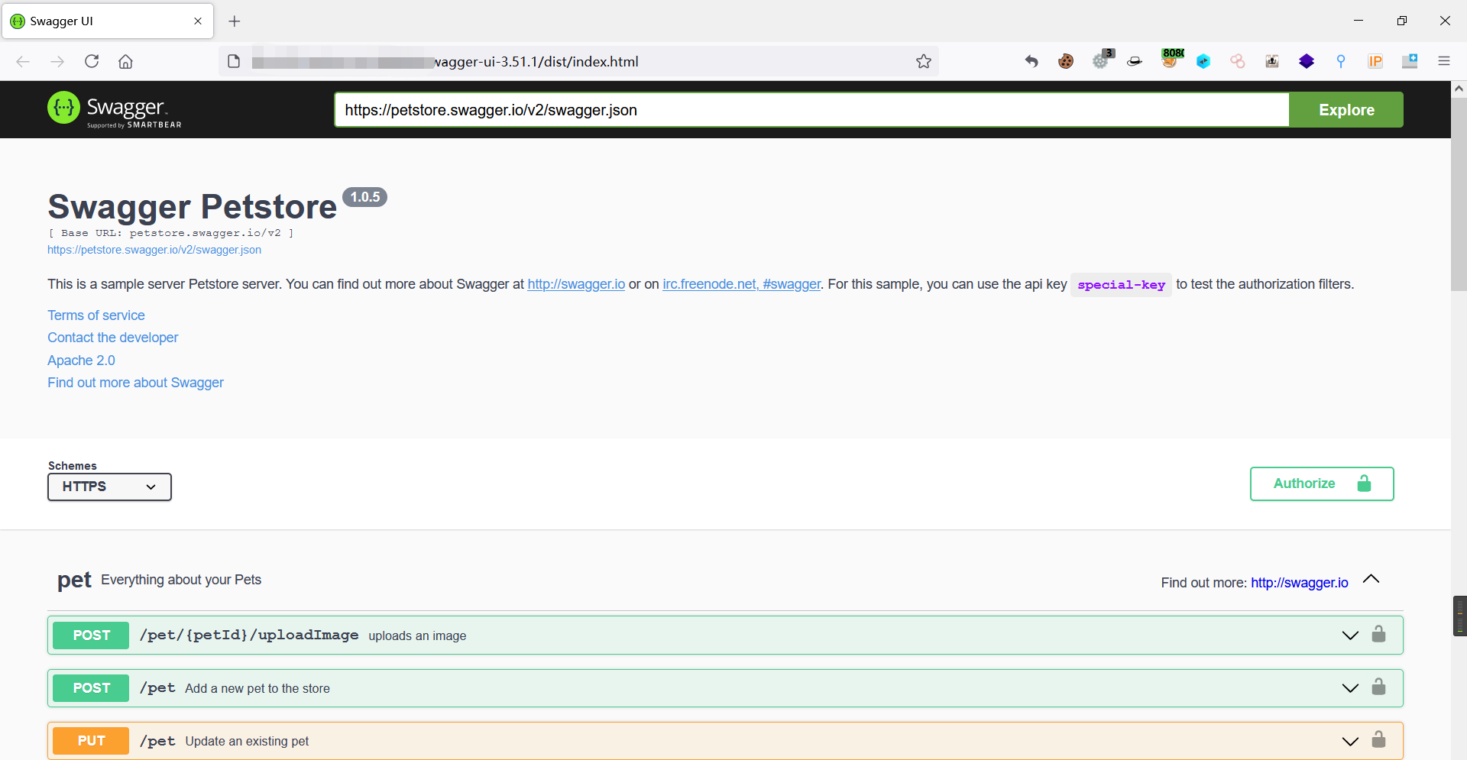Click the PUT method badge
Screen dimensions: 1467x760
point(92,741)
